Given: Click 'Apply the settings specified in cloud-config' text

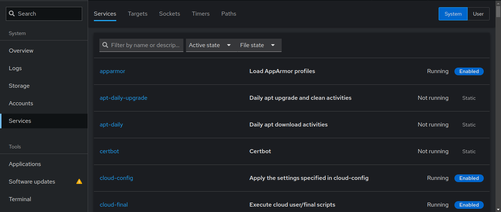Looking at the screenshot, I should click(x=309, y=178).
